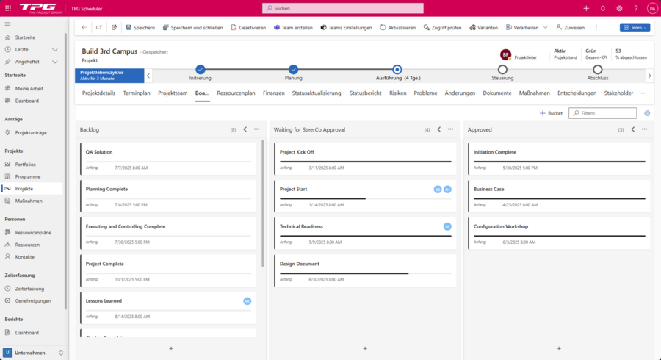The width and height of the screenshot is (661, 360).
Task: Open Backlog bucket more options
Action: (x=257, y=129)
